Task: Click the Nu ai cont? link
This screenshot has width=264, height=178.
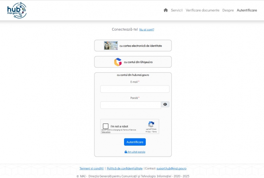Action: [x=147, y=30]
